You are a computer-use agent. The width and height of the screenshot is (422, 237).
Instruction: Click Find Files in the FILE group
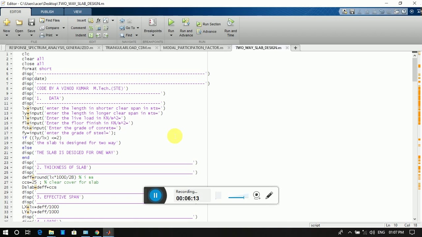[50, 20]
